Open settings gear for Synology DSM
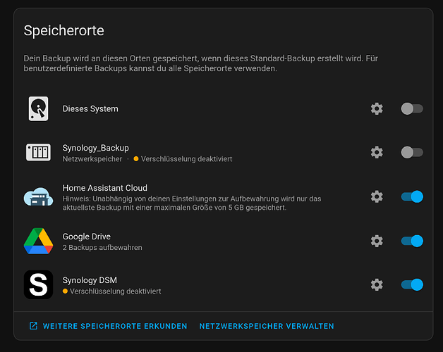 (x=377, y=284)
